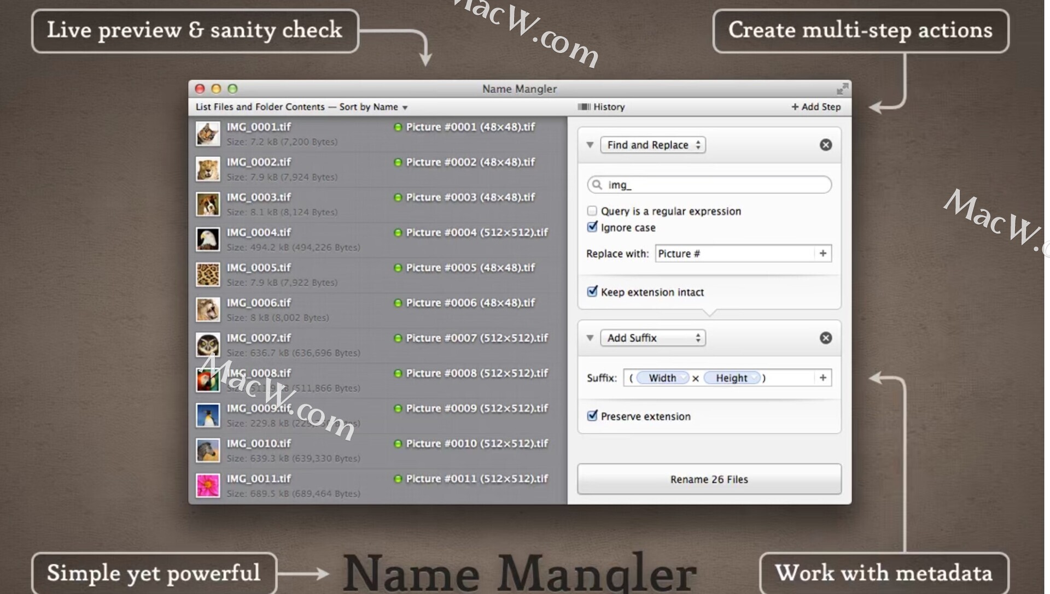Click preview name Picture #0005 (48×48).tif
The width and height of the screenshot is (1050, 594).
click(470, 268)
